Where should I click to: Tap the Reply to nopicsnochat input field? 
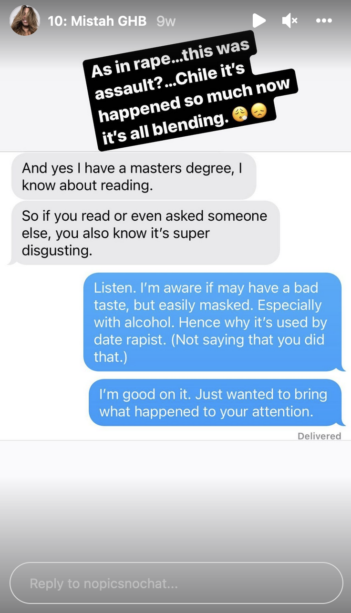click(176, 583)
